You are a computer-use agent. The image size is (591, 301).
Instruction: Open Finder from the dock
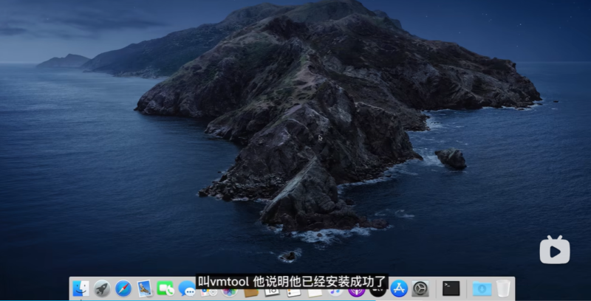(81, 288)
